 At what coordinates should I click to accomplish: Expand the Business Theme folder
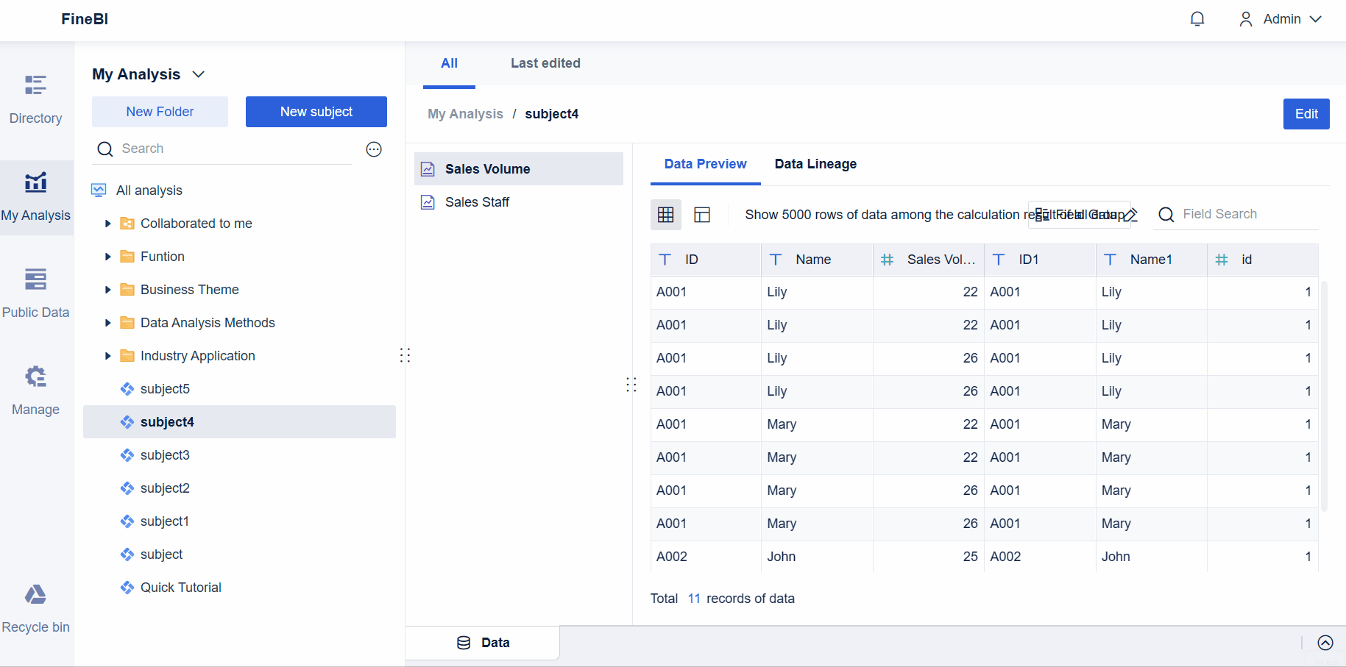tap(108, 290)
